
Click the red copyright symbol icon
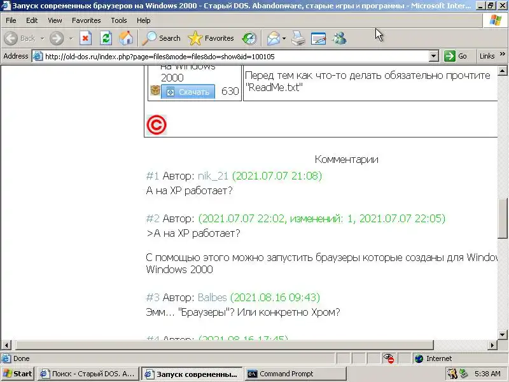pos(157,125)
